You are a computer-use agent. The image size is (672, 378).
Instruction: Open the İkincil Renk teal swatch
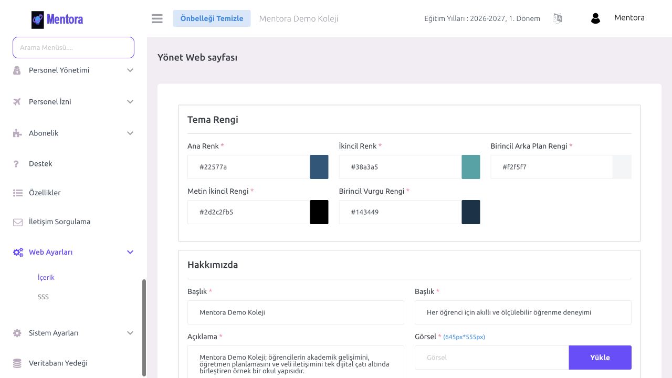tap(471, 167)
